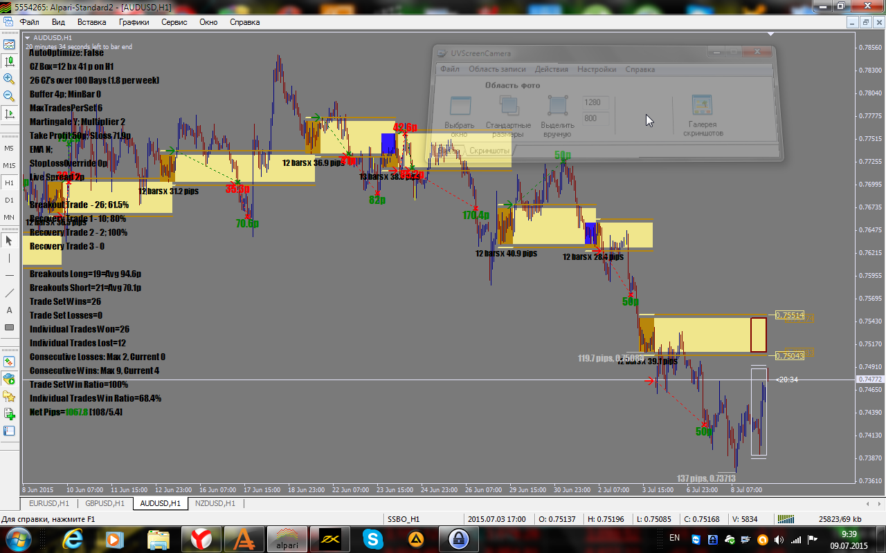The image size is (886, 553).
Task: Open the Сервис menu
Action: (x=174, y=21)
